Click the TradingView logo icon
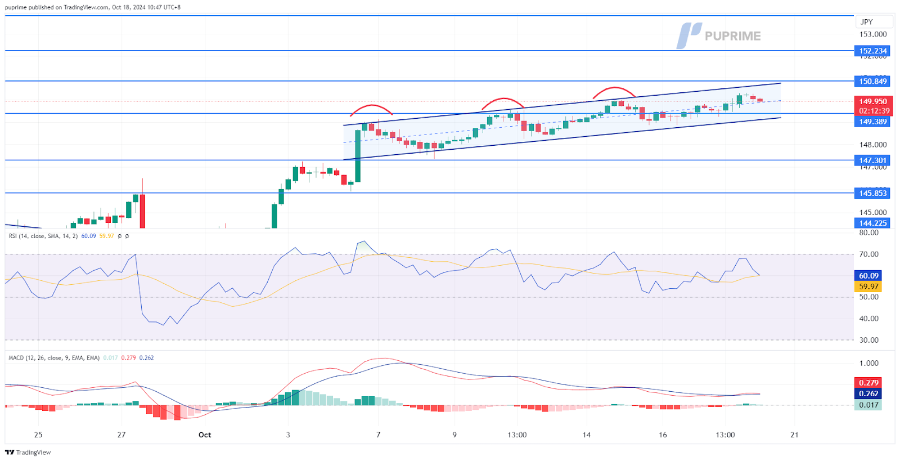900x461 pixels. 10,452
